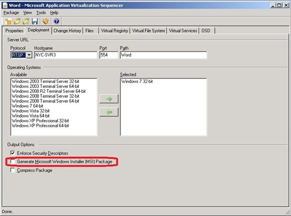Uncheck Enforce Security Descriptors

click(13, 153)
